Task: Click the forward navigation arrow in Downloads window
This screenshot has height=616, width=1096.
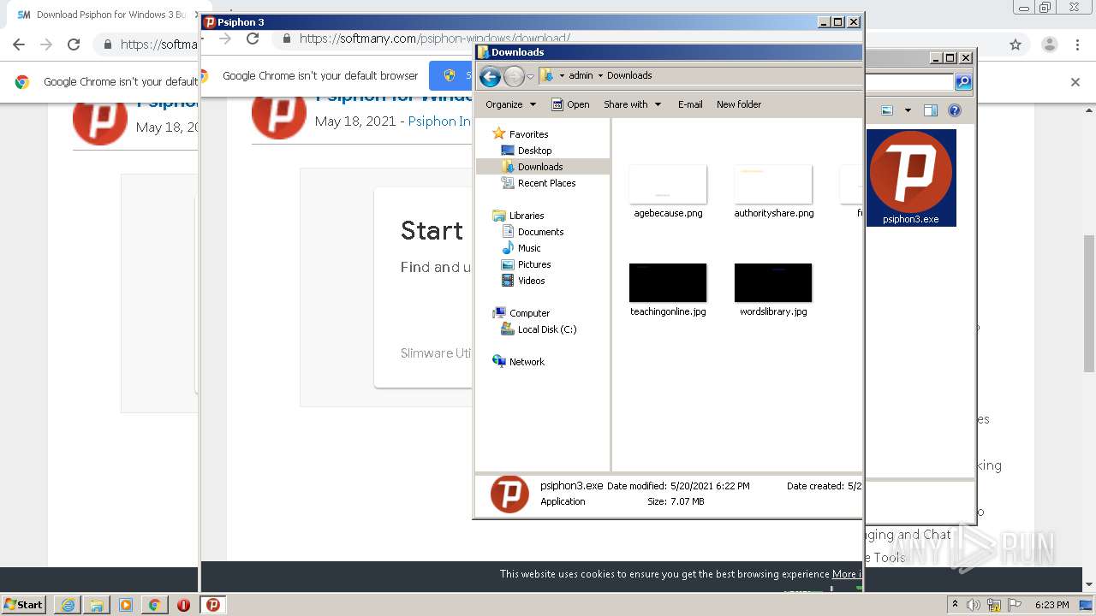Action: click(x=514, y=77)
